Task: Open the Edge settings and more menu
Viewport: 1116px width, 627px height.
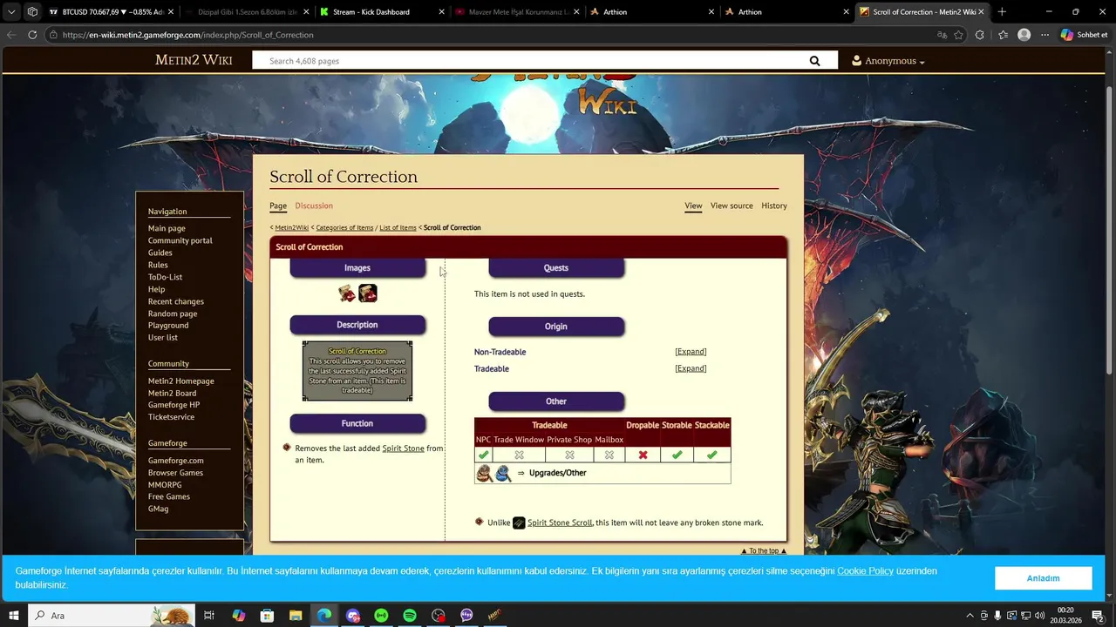Action: pyautogui.click(x=1045, y=35)
